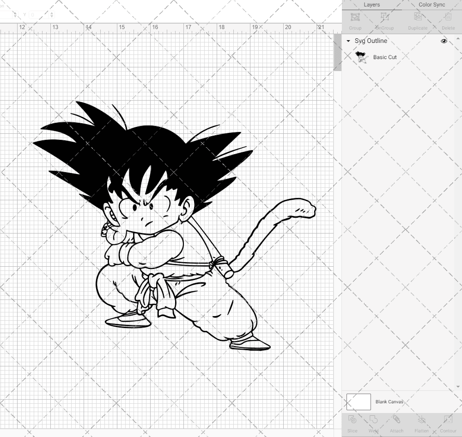Screen dimensions: 462x437
Task: Collapse the Svg Outline layer group
Action: (348, 41)
